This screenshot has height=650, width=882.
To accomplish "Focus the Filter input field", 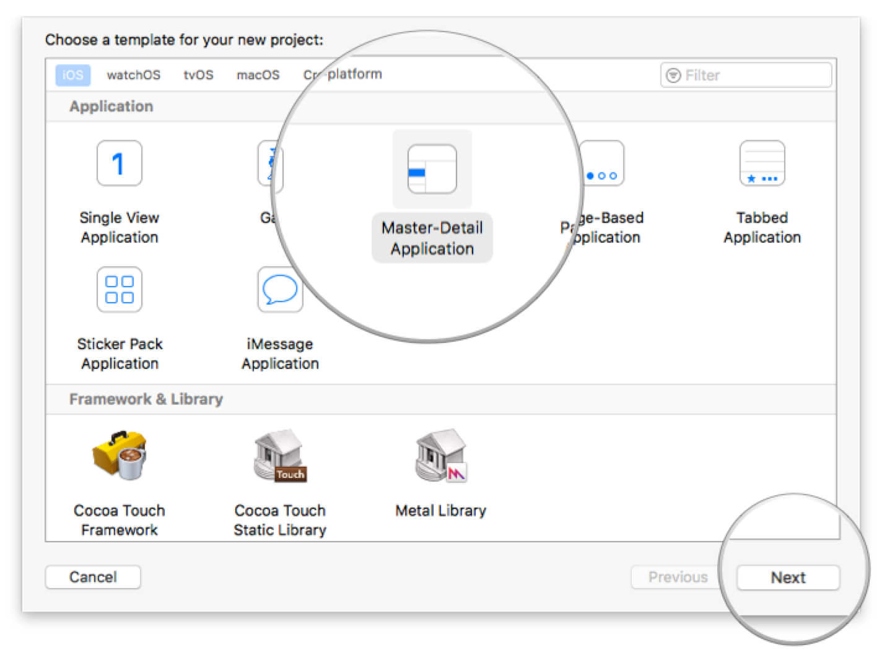I will 746,75.
